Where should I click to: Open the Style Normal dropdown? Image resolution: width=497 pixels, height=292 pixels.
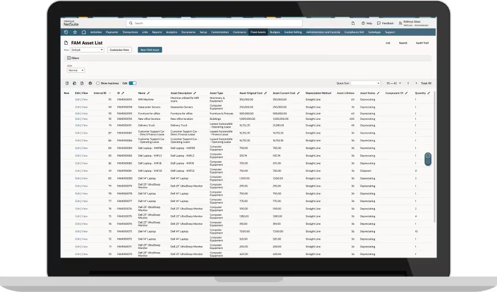coord(76,70)
